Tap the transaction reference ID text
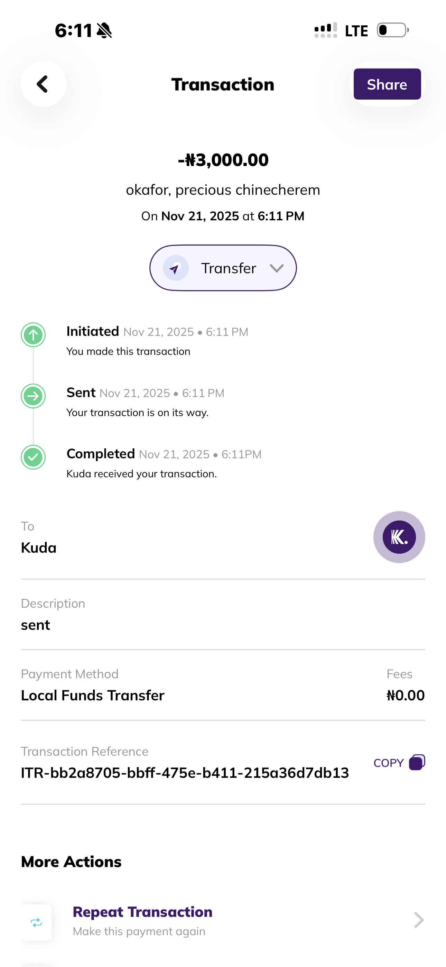 185,773
